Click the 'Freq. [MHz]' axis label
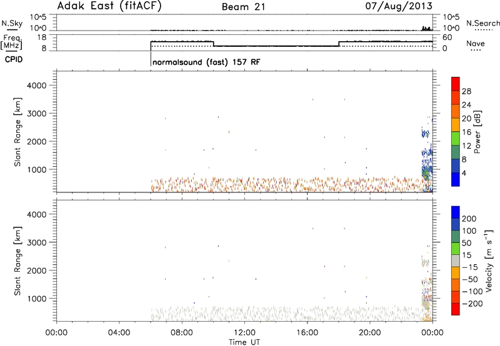 pos(11,42)
